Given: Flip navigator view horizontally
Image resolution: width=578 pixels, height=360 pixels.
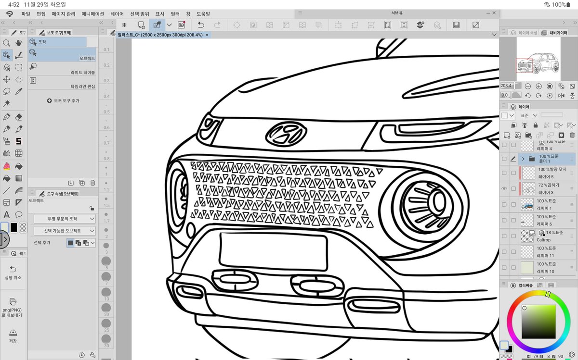Looking at the screenshot, I should (561, 95).
